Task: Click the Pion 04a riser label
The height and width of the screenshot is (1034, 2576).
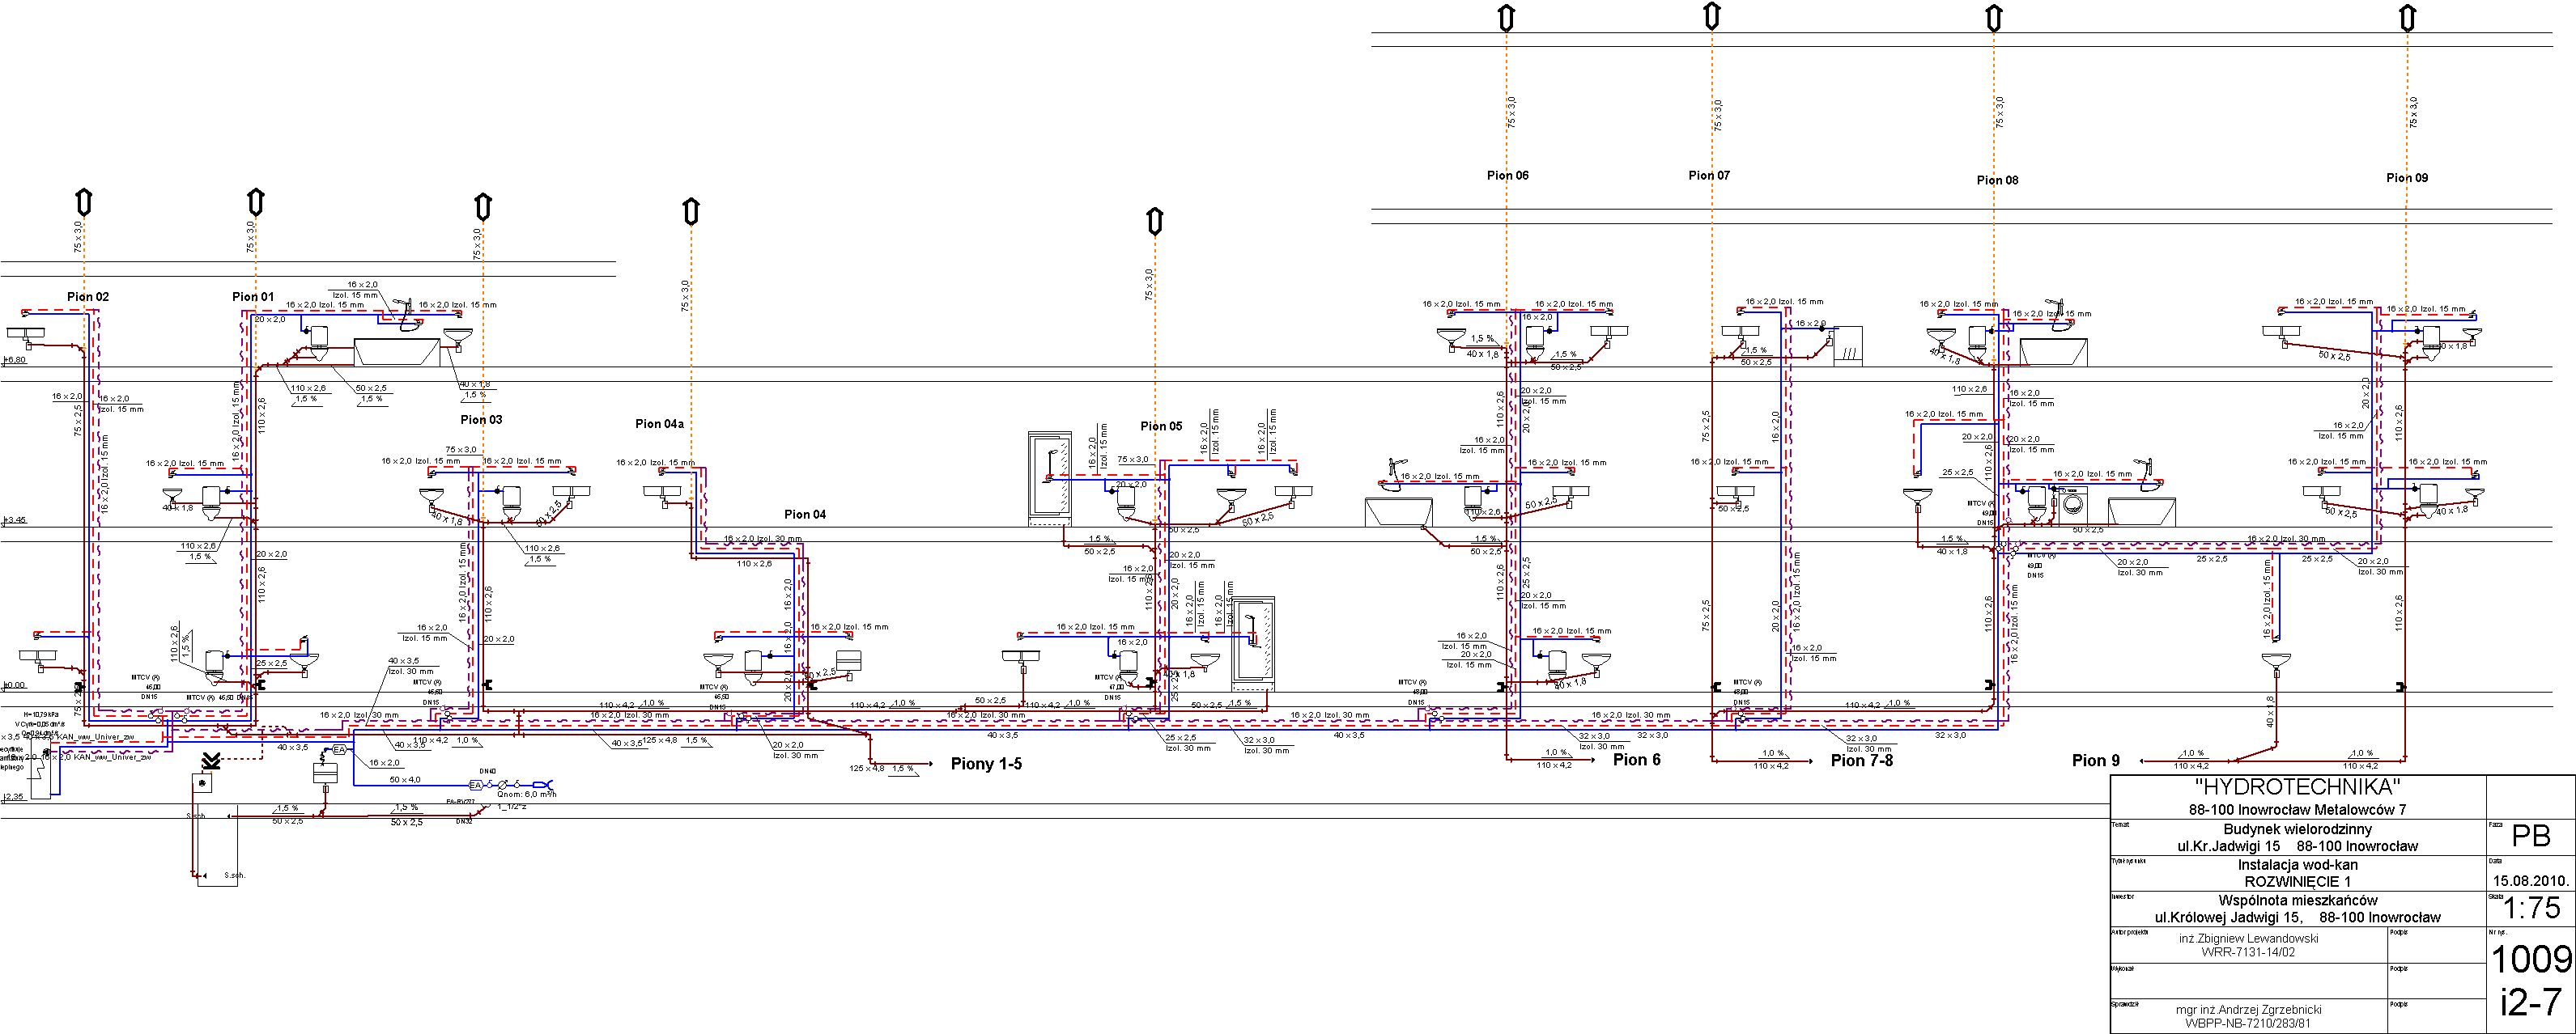Action: (x=659, y=424)
